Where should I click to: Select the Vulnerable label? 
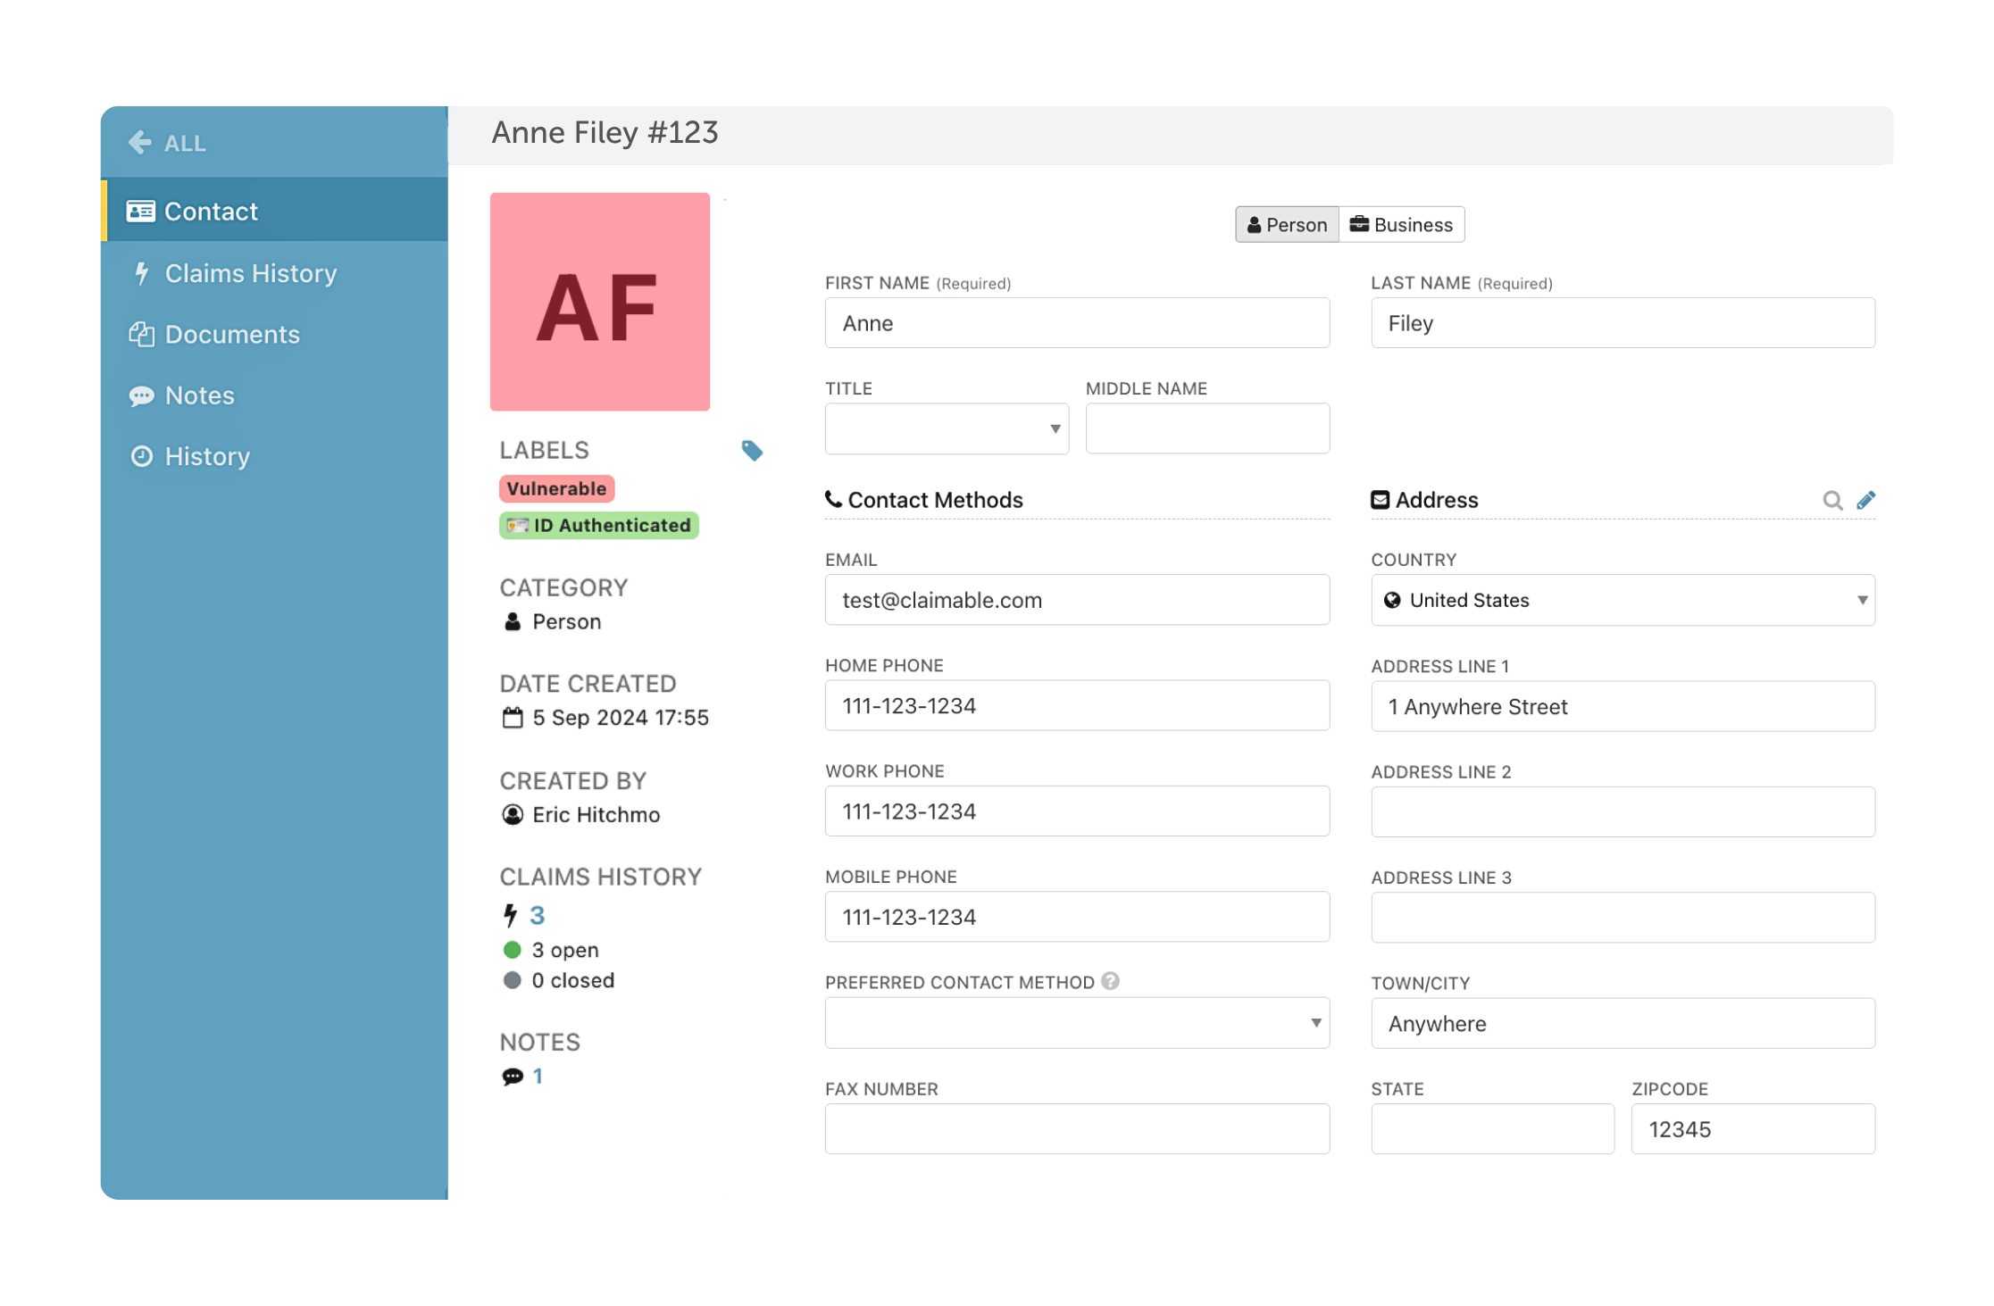tap(556, 488)
